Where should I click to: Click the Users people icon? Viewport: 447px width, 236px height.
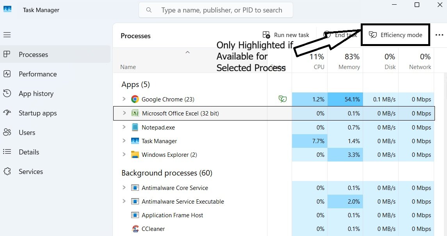(7, 132)
